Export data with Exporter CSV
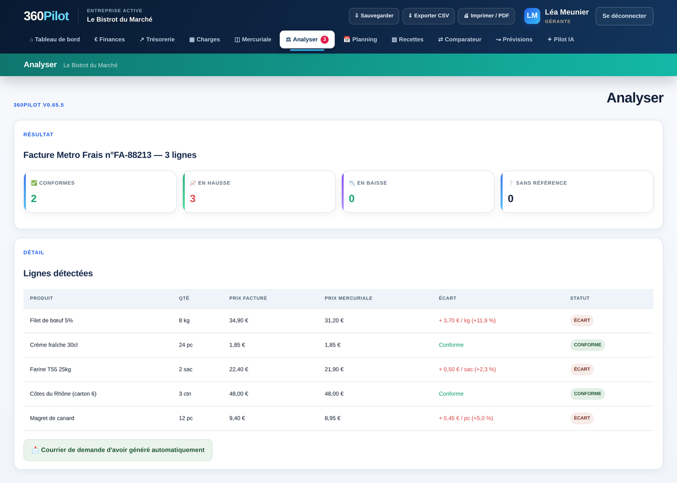 tap(428, 16)
